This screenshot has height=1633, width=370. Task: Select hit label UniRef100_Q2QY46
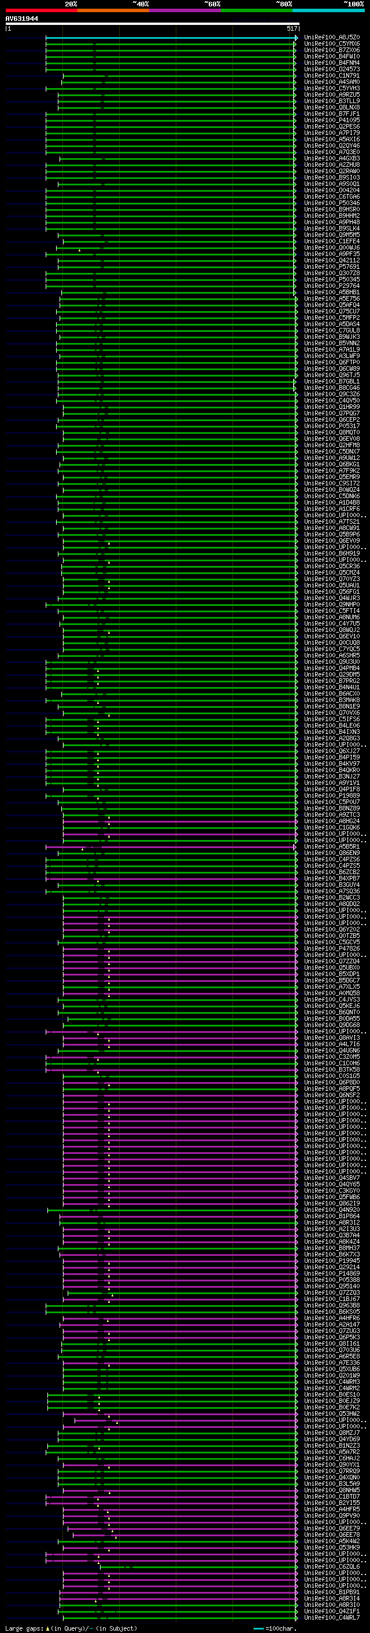(x=331, y=145)
